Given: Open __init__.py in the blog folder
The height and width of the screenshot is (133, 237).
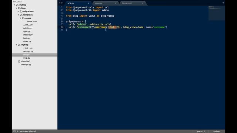Looking at the screenshot, I should click(x=28, y=25).
